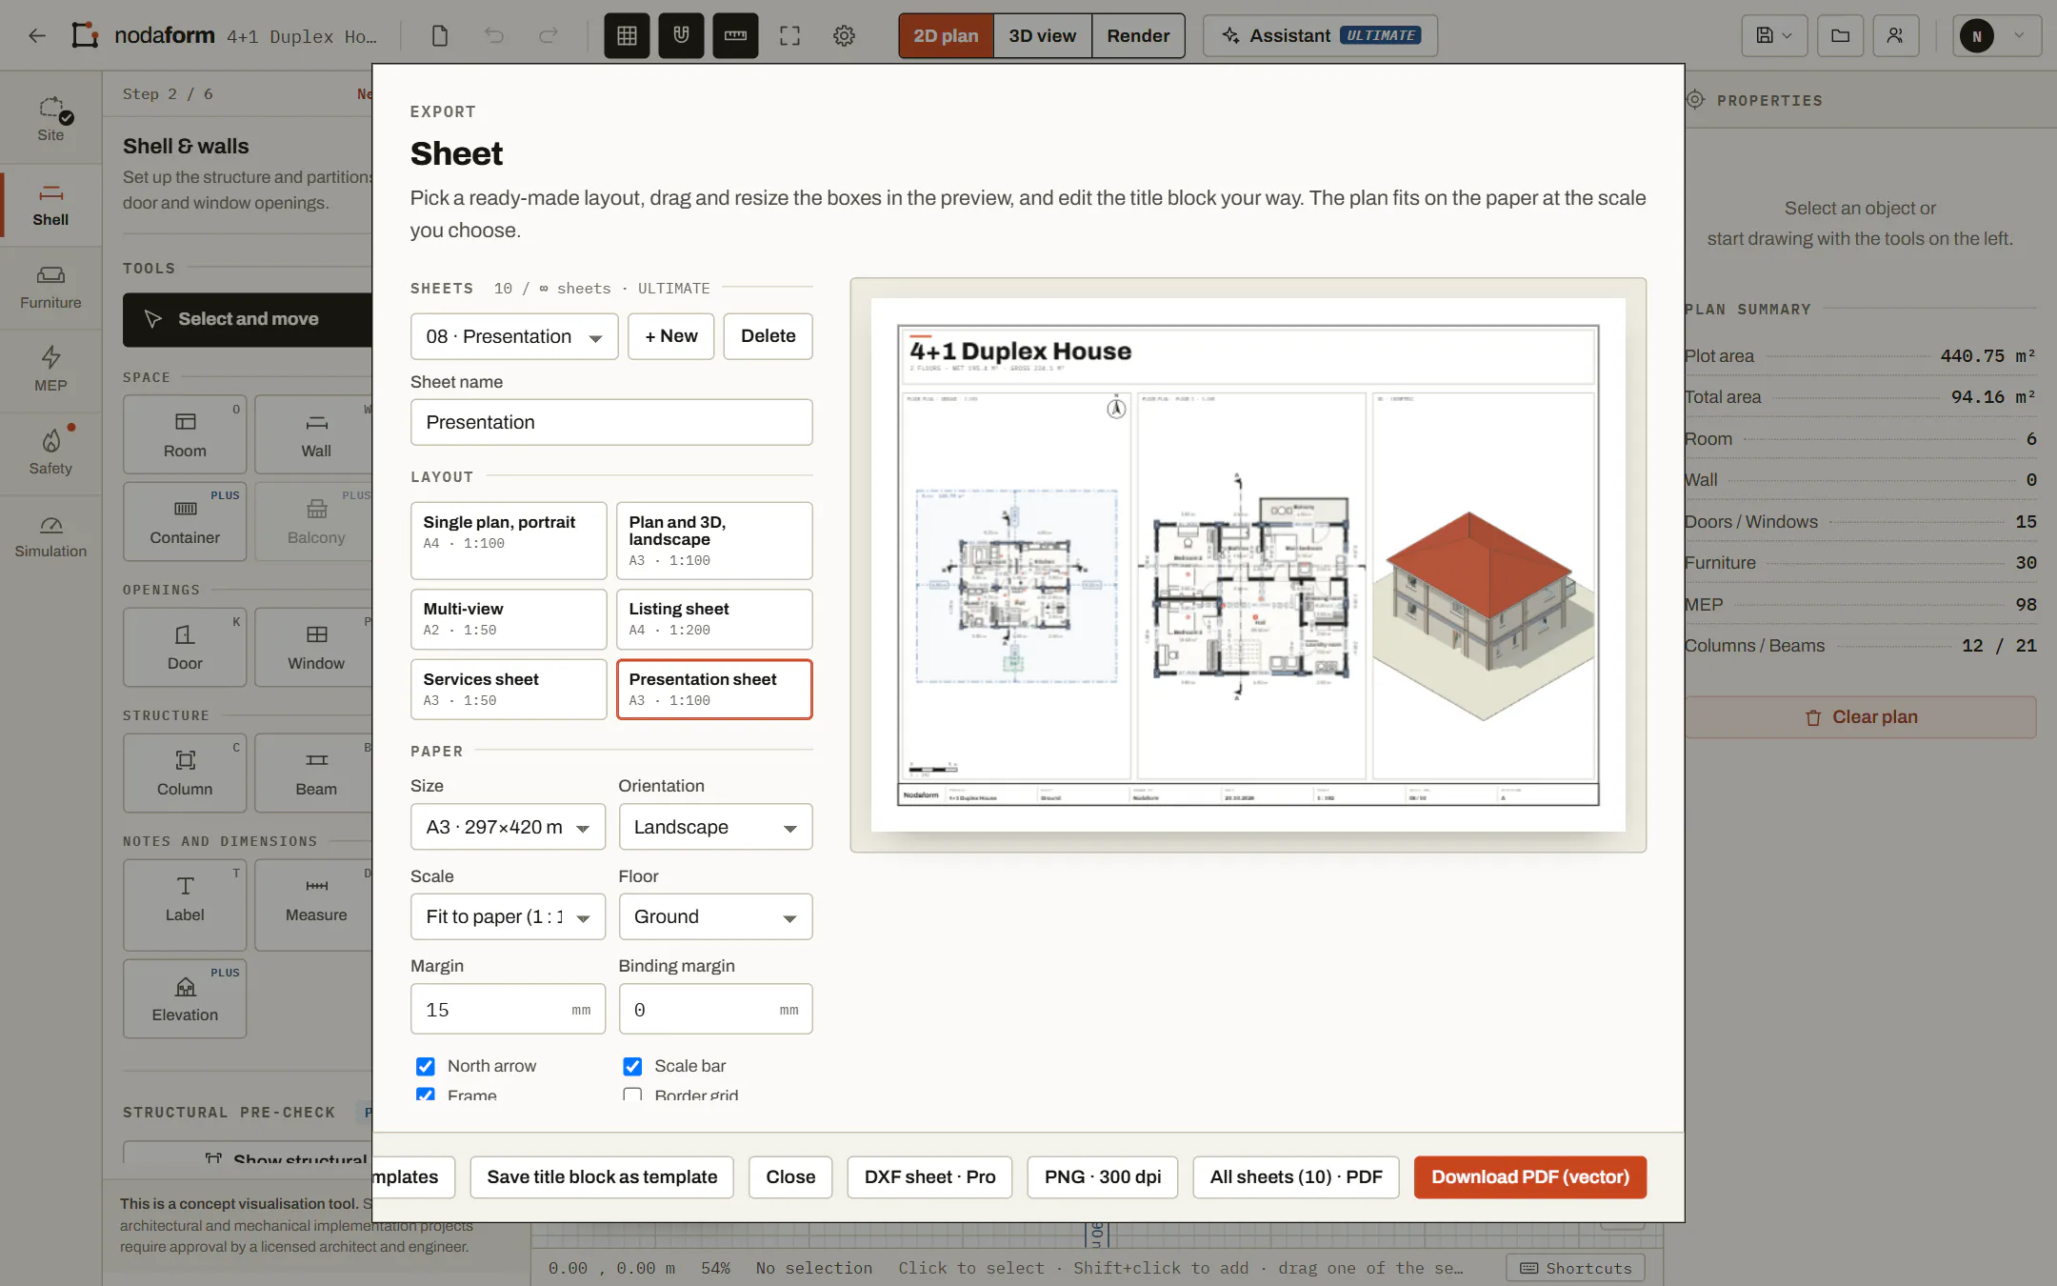This screenshot has width=2057, height=1286.
Task: Toggle the Frame checkbox
Action: [426, 1095]
